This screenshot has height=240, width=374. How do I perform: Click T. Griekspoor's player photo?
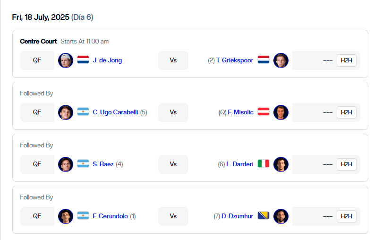click(x=281, y=60)
